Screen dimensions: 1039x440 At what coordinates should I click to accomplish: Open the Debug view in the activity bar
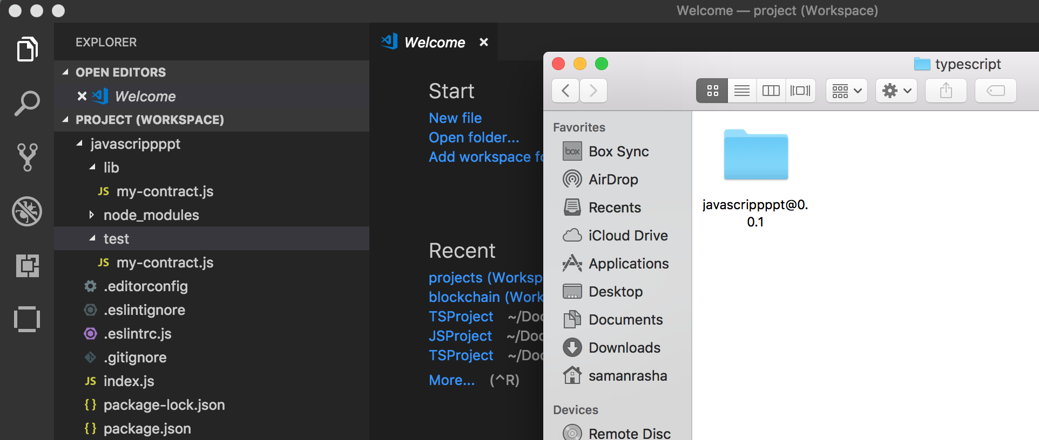pos(27,211)
